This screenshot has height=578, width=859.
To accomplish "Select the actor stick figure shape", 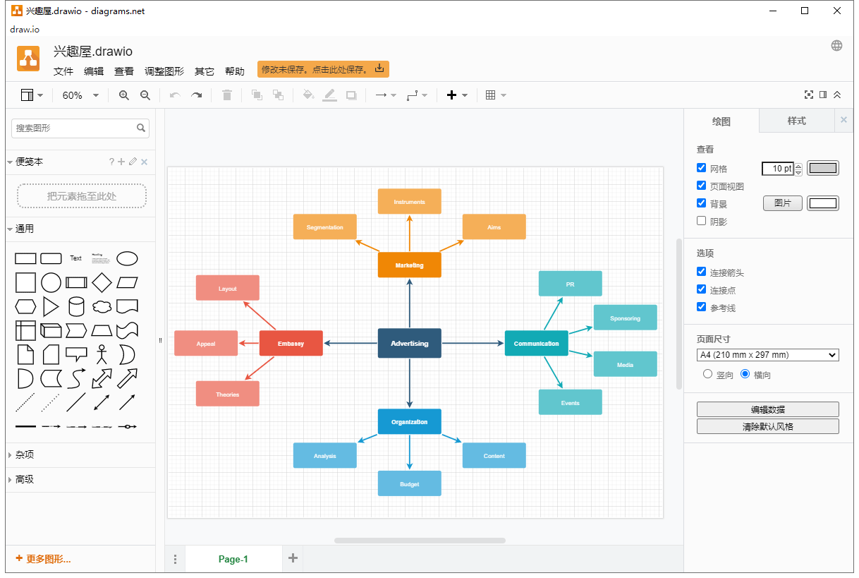I will click(x=102, y=354).
